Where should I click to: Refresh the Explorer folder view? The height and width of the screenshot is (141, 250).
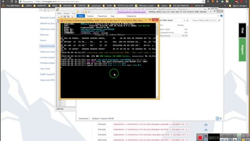187,20
